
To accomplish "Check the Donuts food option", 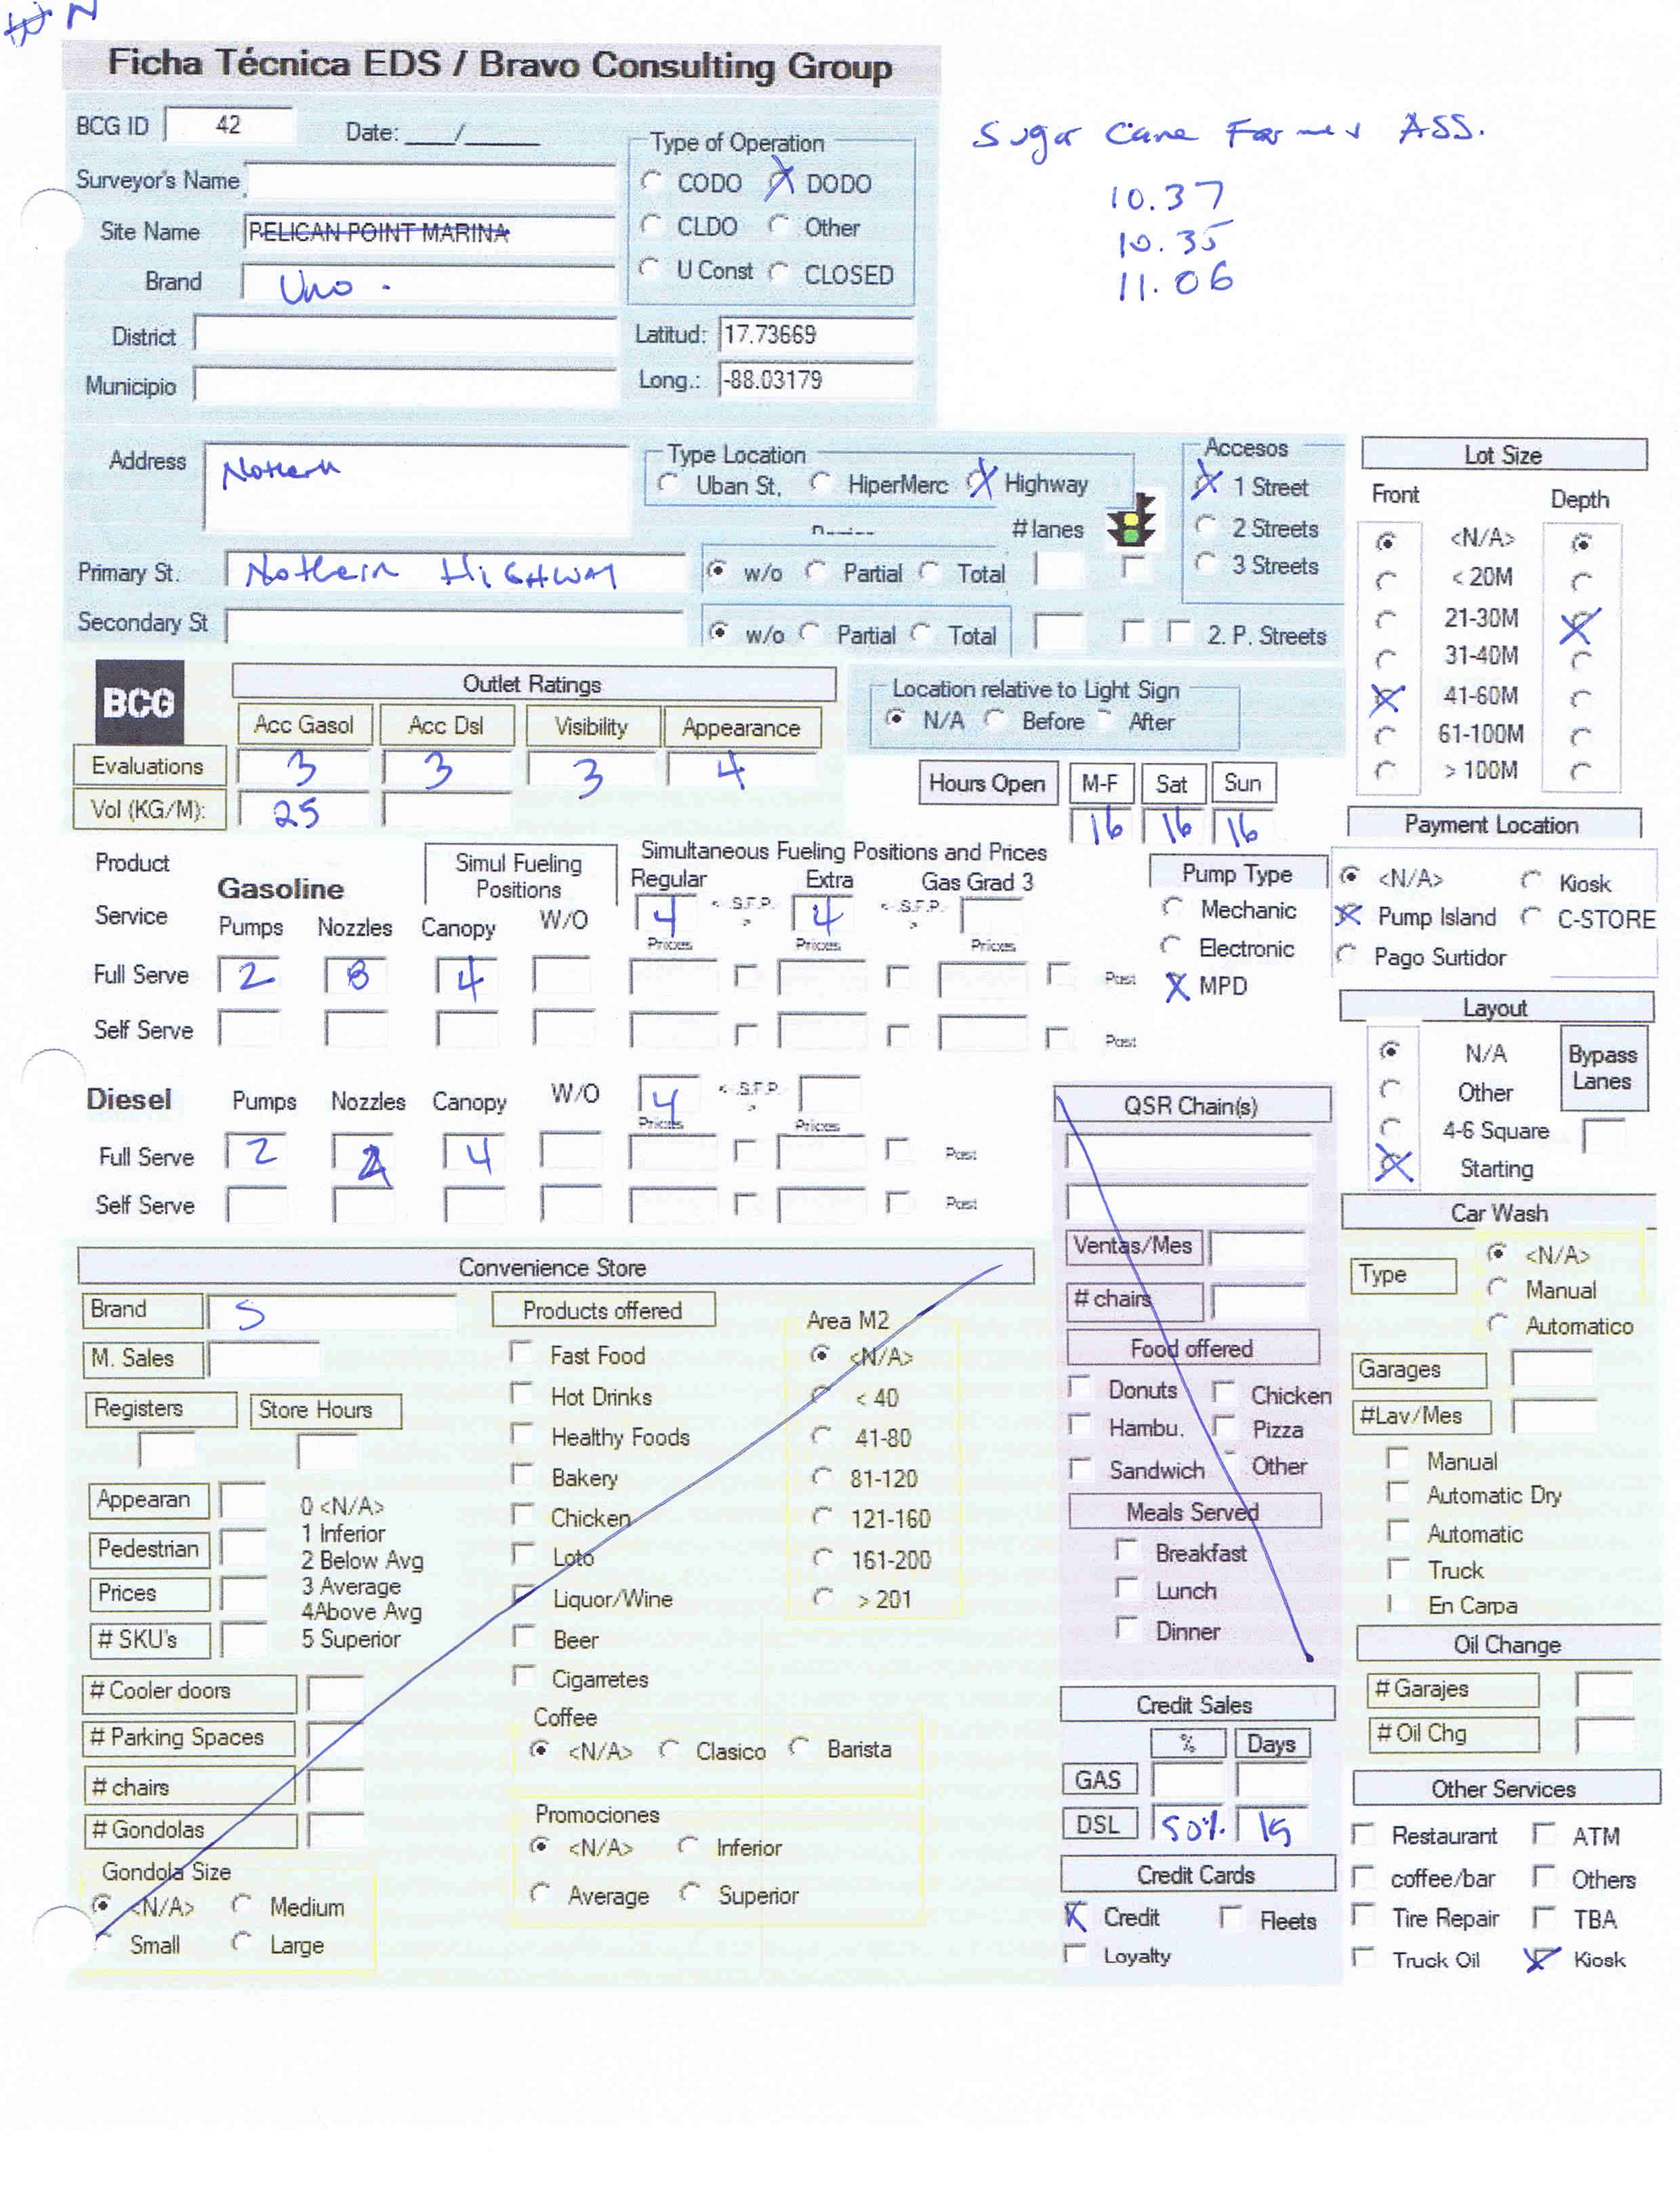I will [1079, 1387].
